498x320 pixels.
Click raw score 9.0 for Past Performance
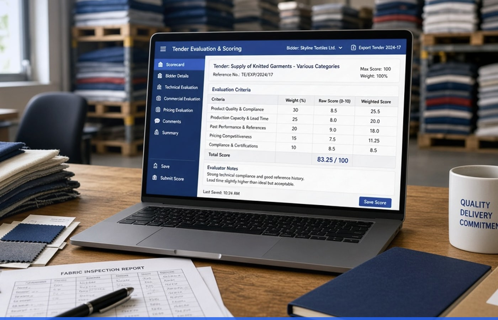click(x=333, y=130)
